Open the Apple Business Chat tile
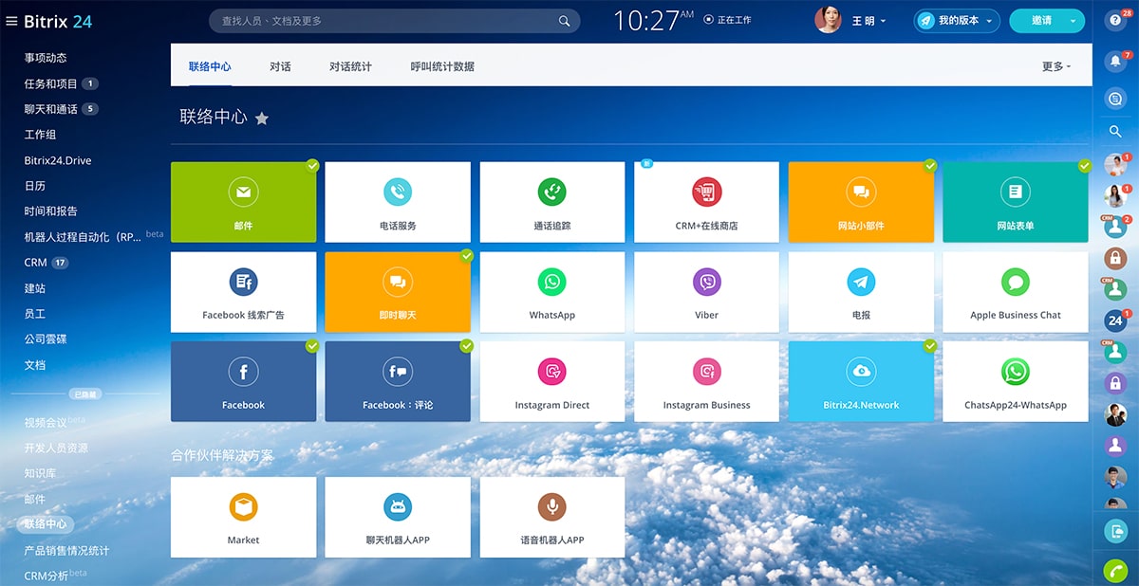 point(1016,292)
